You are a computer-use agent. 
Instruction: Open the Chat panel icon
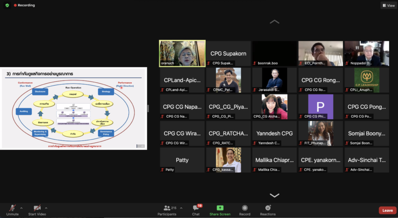pos(196,208)
